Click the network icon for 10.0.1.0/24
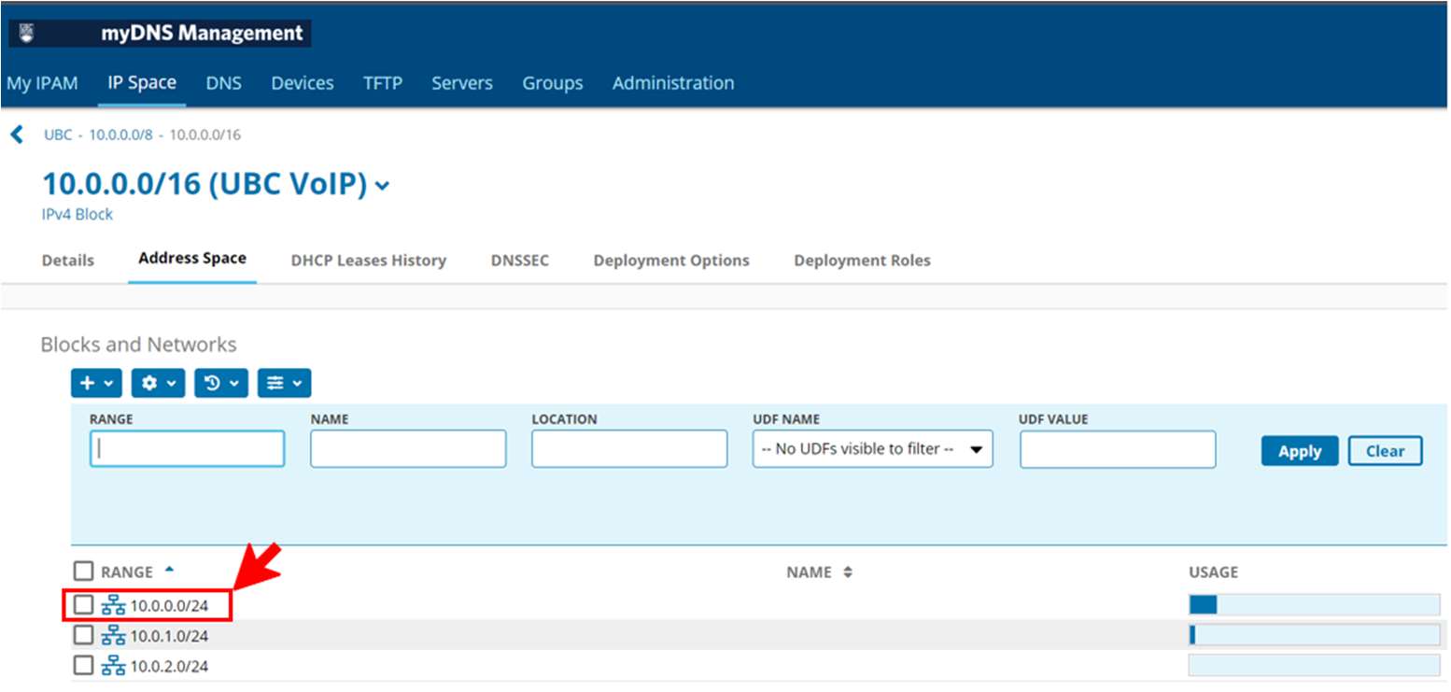Screen dimensions: 1451x692 (x=113, y=636)
